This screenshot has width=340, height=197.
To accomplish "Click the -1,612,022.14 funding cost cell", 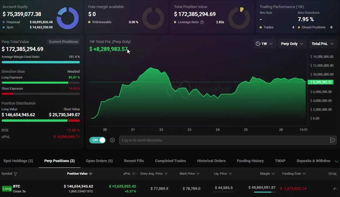I will coord(293,188).
